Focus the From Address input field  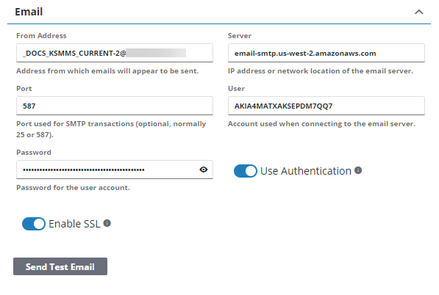tap(115, 53)
